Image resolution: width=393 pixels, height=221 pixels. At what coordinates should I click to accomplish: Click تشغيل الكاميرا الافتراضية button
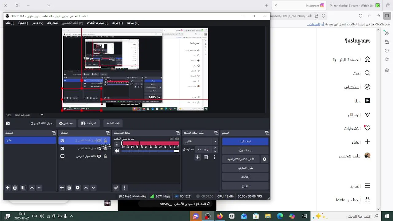(241, 159)
